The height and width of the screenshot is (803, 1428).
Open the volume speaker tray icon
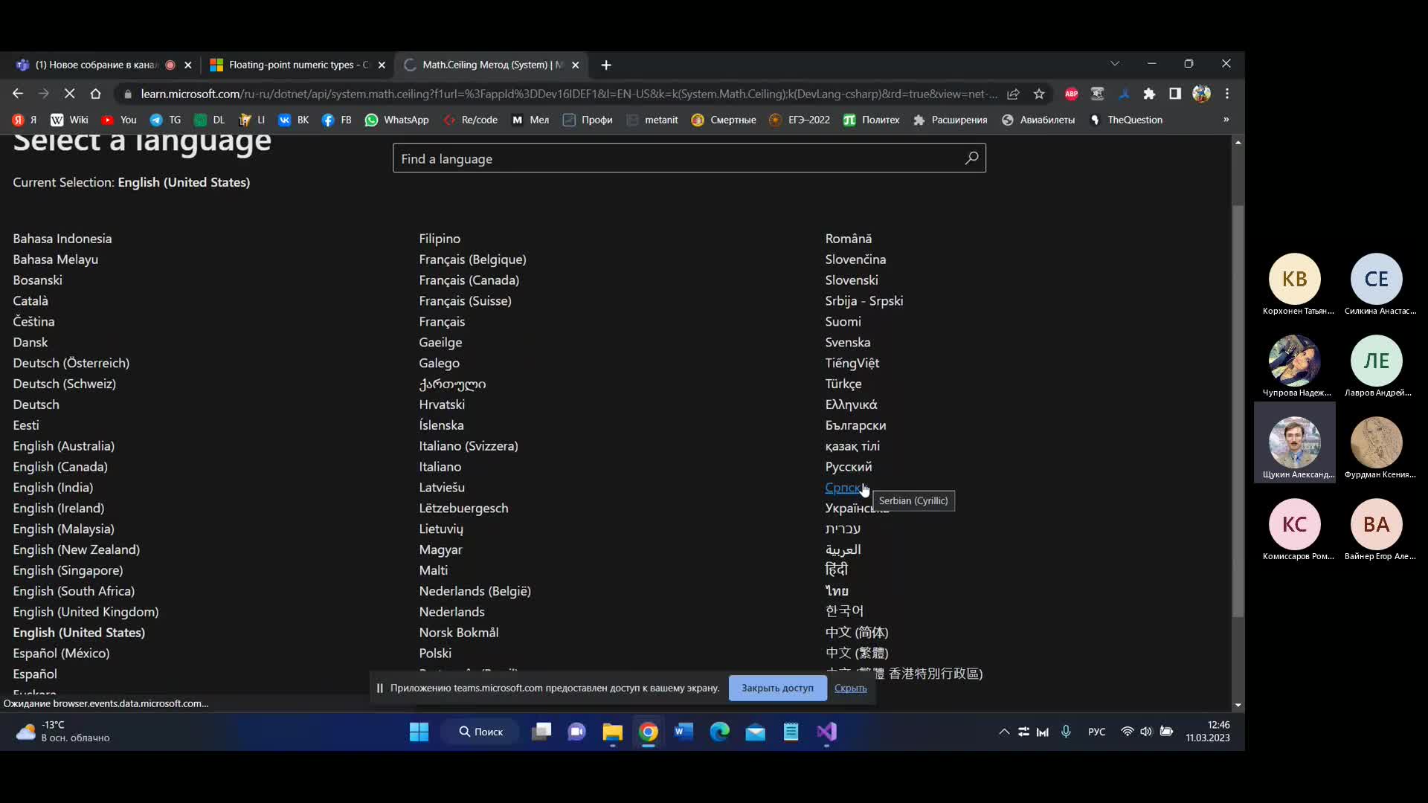pos(1146,732)
